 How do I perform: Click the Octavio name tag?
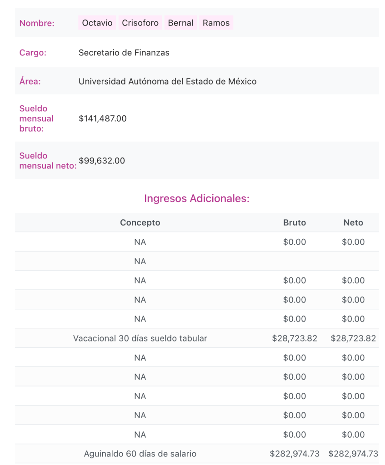click(97, 23)
